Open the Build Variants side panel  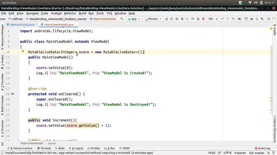2,105
